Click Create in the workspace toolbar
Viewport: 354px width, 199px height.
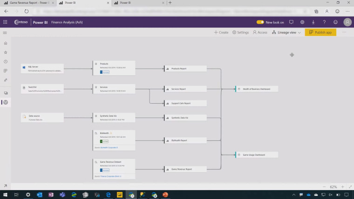pyautogui.click(x=221, y=33)
